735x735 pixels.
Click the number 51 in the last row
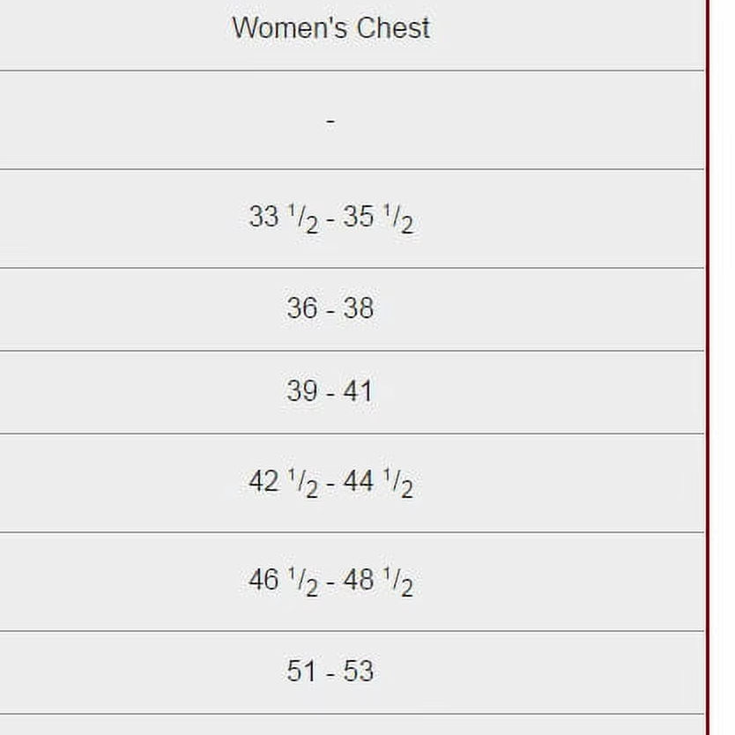[301, 672]
